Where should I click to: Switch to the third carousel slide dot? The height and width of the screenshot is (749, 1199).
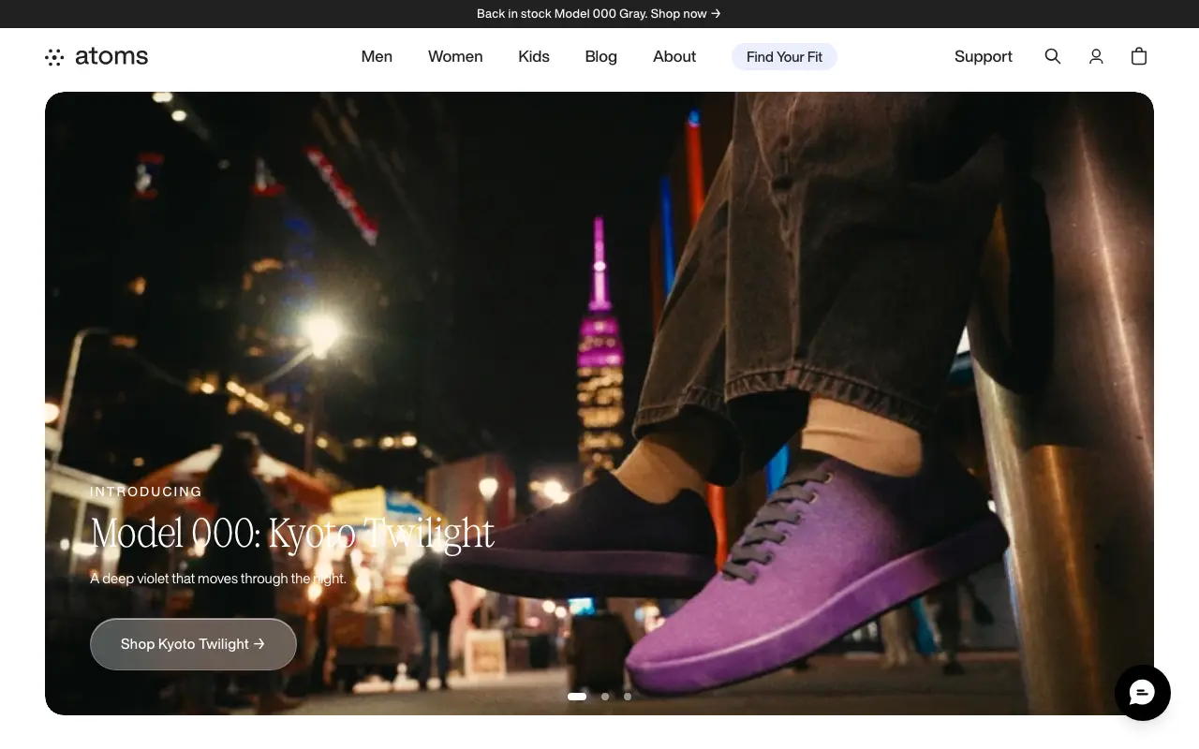click(628, 697)
